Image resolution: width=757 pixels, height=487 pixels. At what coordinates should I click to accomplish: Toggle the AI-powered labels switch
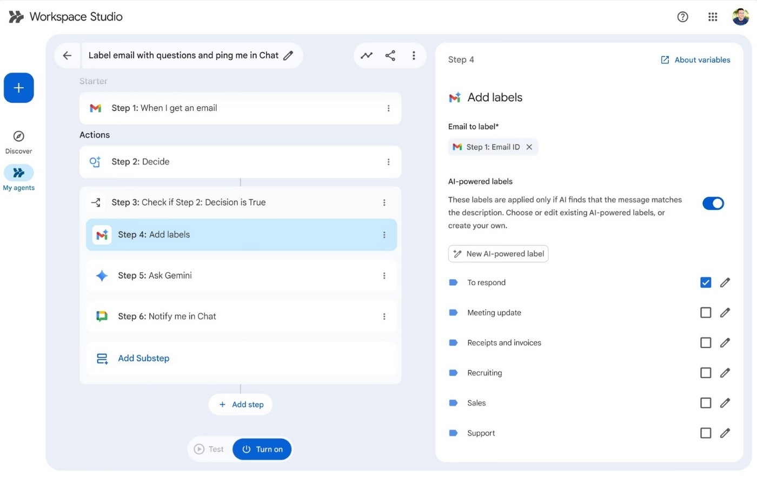713,203
